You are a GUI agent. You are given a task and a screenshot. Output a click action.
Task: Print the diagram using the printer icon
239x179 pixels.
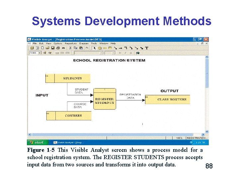(58, 48)
